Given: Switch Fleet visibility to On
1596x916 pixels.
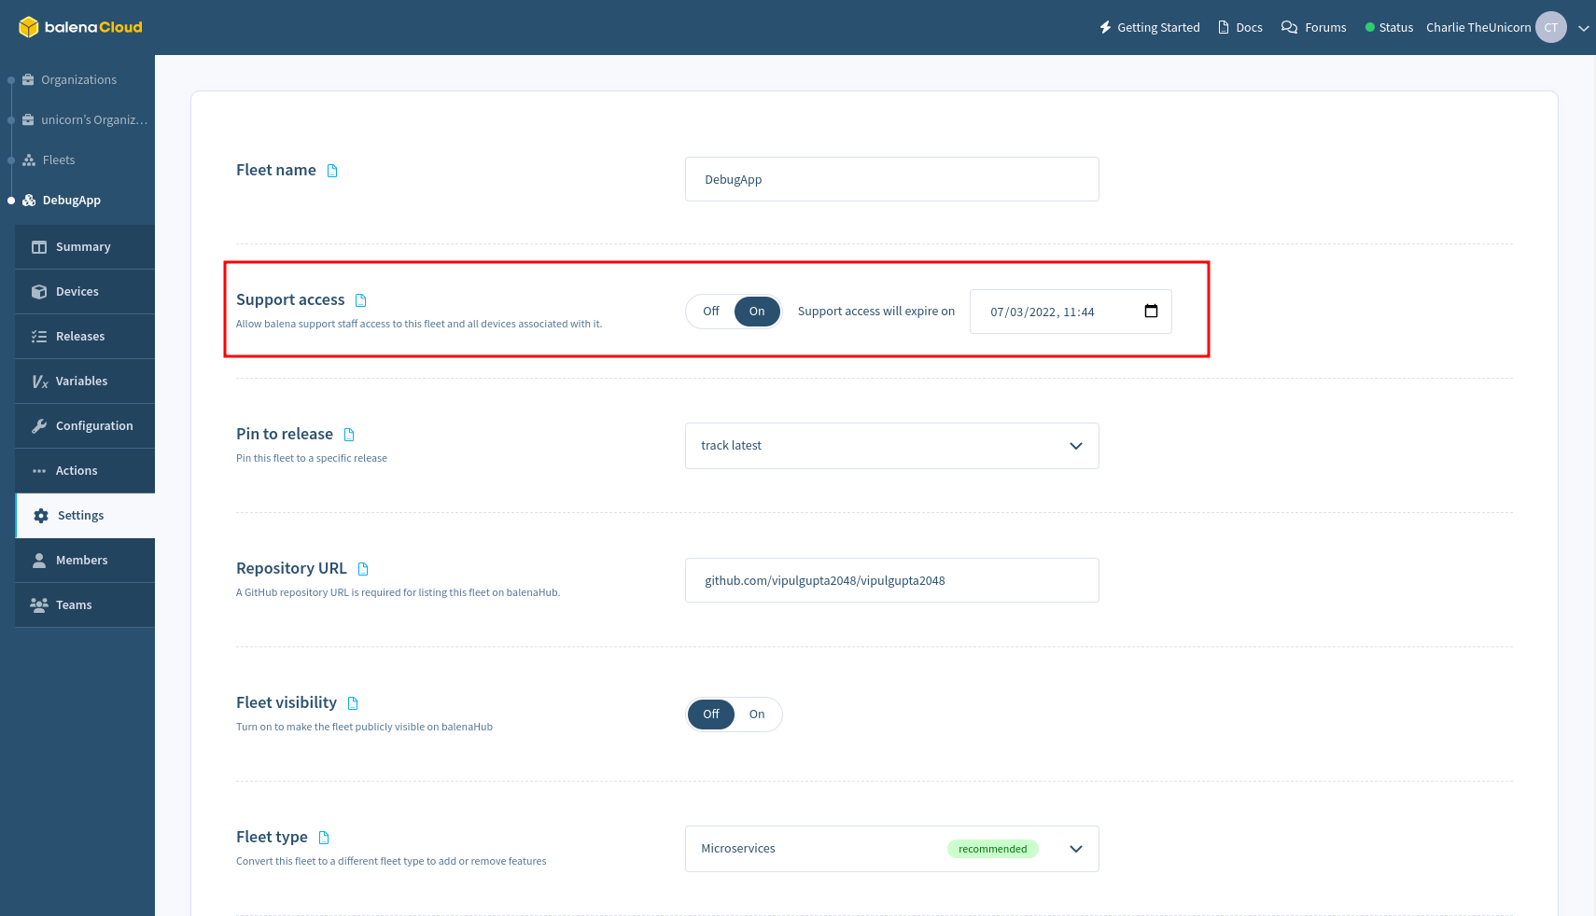Looking at the screenshot, I should 757,715.
